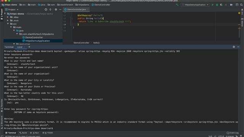
Task: Start debugging with the green bug icon
Action: click(217, 5)
